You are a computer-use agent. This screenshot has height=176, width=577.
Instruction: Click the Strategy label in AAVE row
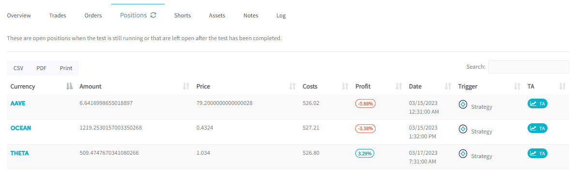click(x=482, y=107)
